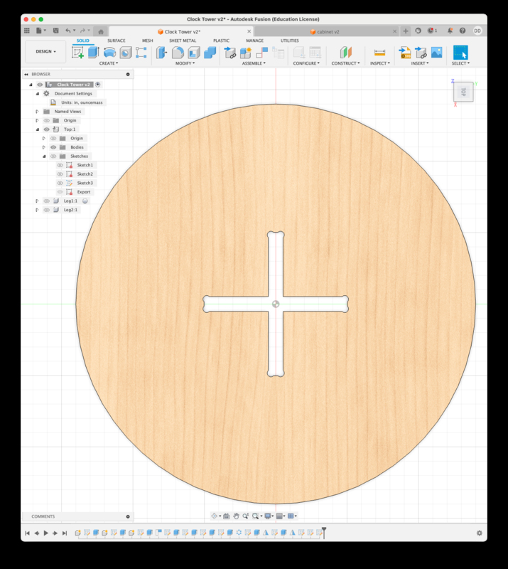Toggle visibility of Clock Tower v2 root
The image size is (508, 569).
pyautogui.click(x=40, y=85)
